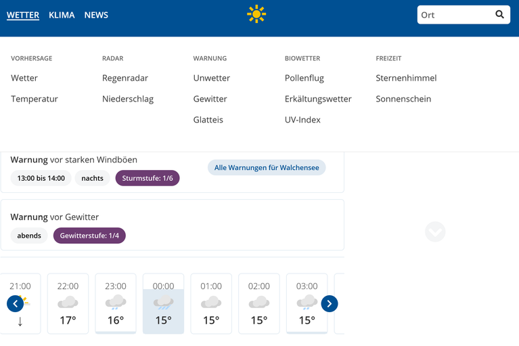Click the Sturmstufe: 1/6 badge
519x346 pixels.
pos(148,178)
